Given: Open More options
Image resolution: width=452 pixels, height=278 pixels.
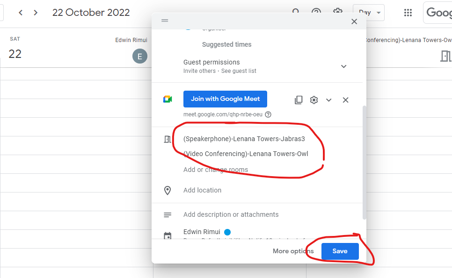Looking at the screenshot, I should point(293,251).
